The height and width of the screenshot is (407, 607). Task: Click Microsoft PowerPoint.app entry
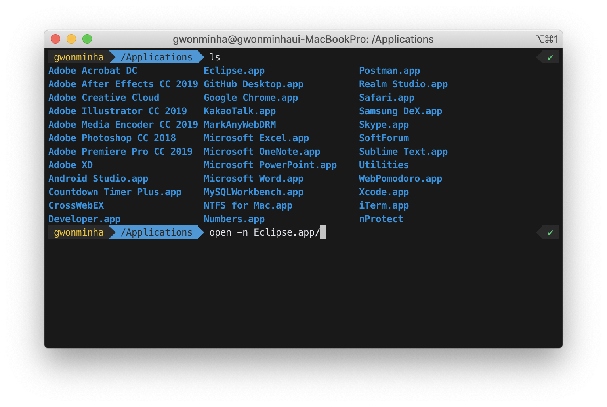(270, 165)
